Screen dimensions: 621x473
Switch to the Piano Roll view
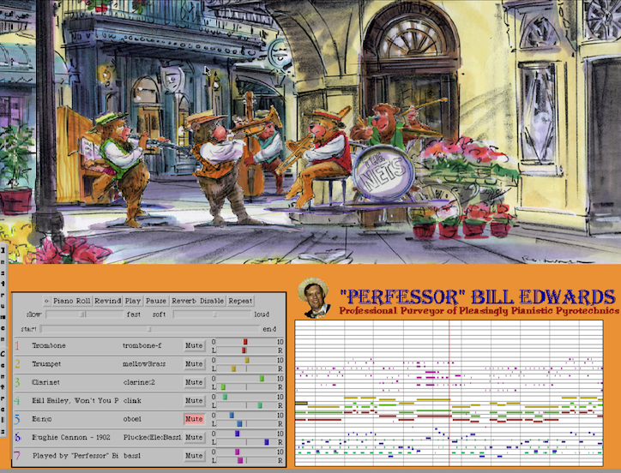[x=71, y=301]
